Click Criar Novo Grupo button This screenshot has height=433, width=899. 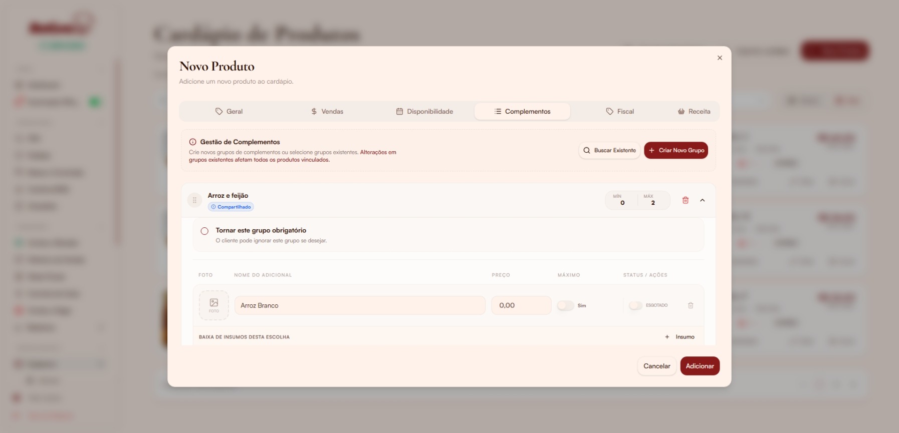tap(676, 150)
